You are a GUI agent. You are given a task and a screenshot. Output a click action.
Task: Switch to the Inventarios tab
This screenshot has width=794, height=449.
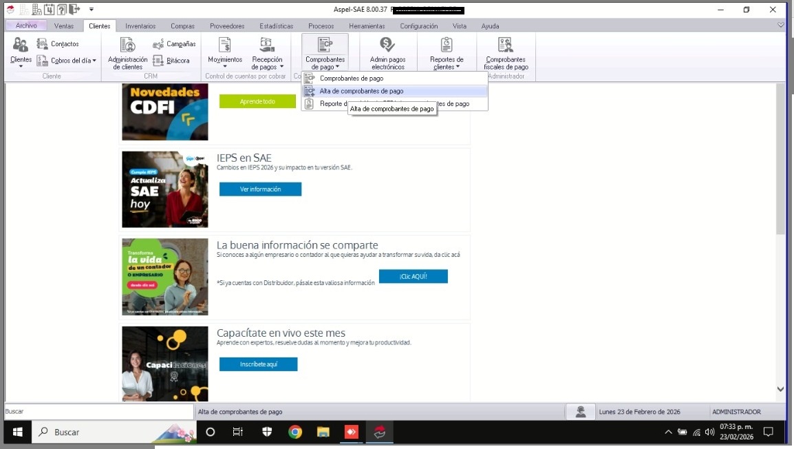tap(140, 26)
